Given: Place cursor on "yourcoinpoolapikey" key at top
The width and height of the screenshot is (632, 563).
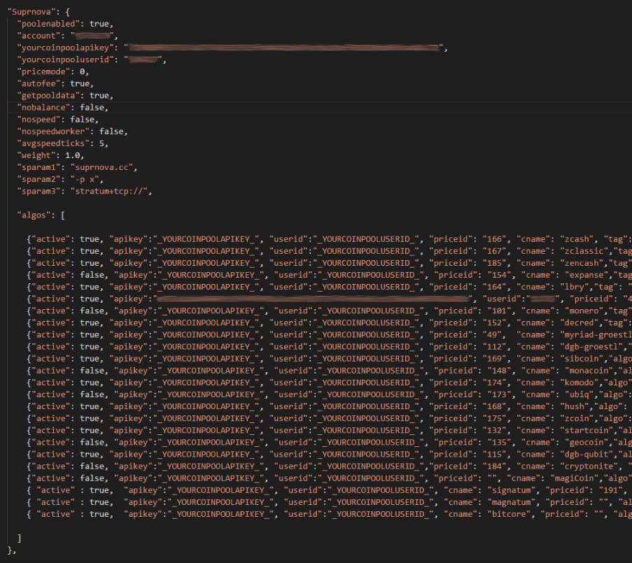Looking at the screenshot, I should point(65,48).
